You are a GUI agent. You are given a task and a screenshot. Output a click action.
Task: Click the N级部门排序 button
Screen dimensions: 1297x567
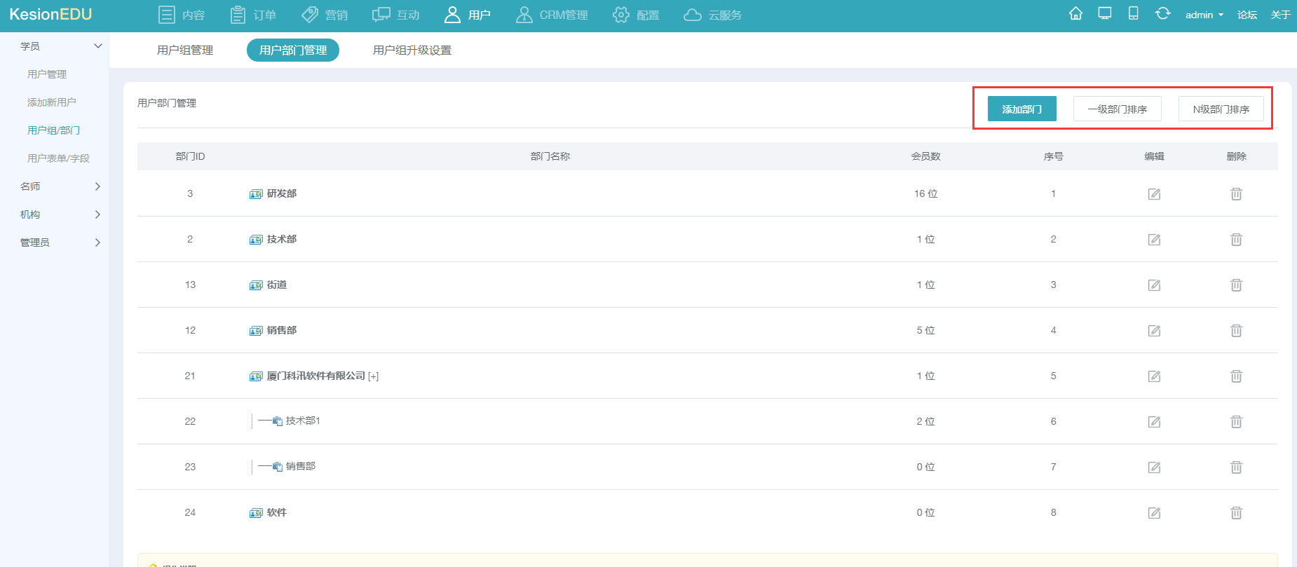[1221, 109]
